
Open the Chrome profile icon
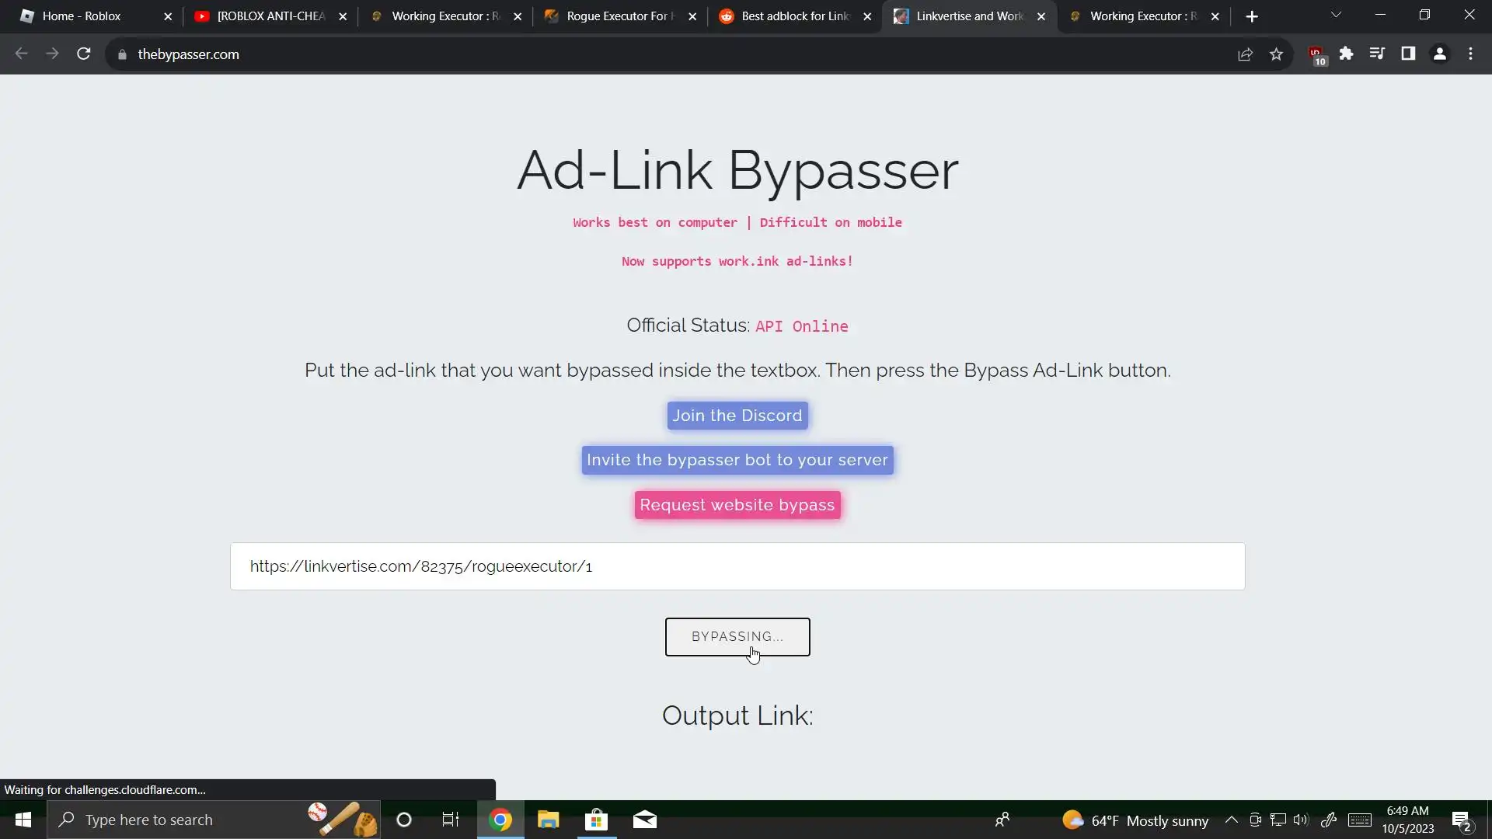click(1439, 54)
